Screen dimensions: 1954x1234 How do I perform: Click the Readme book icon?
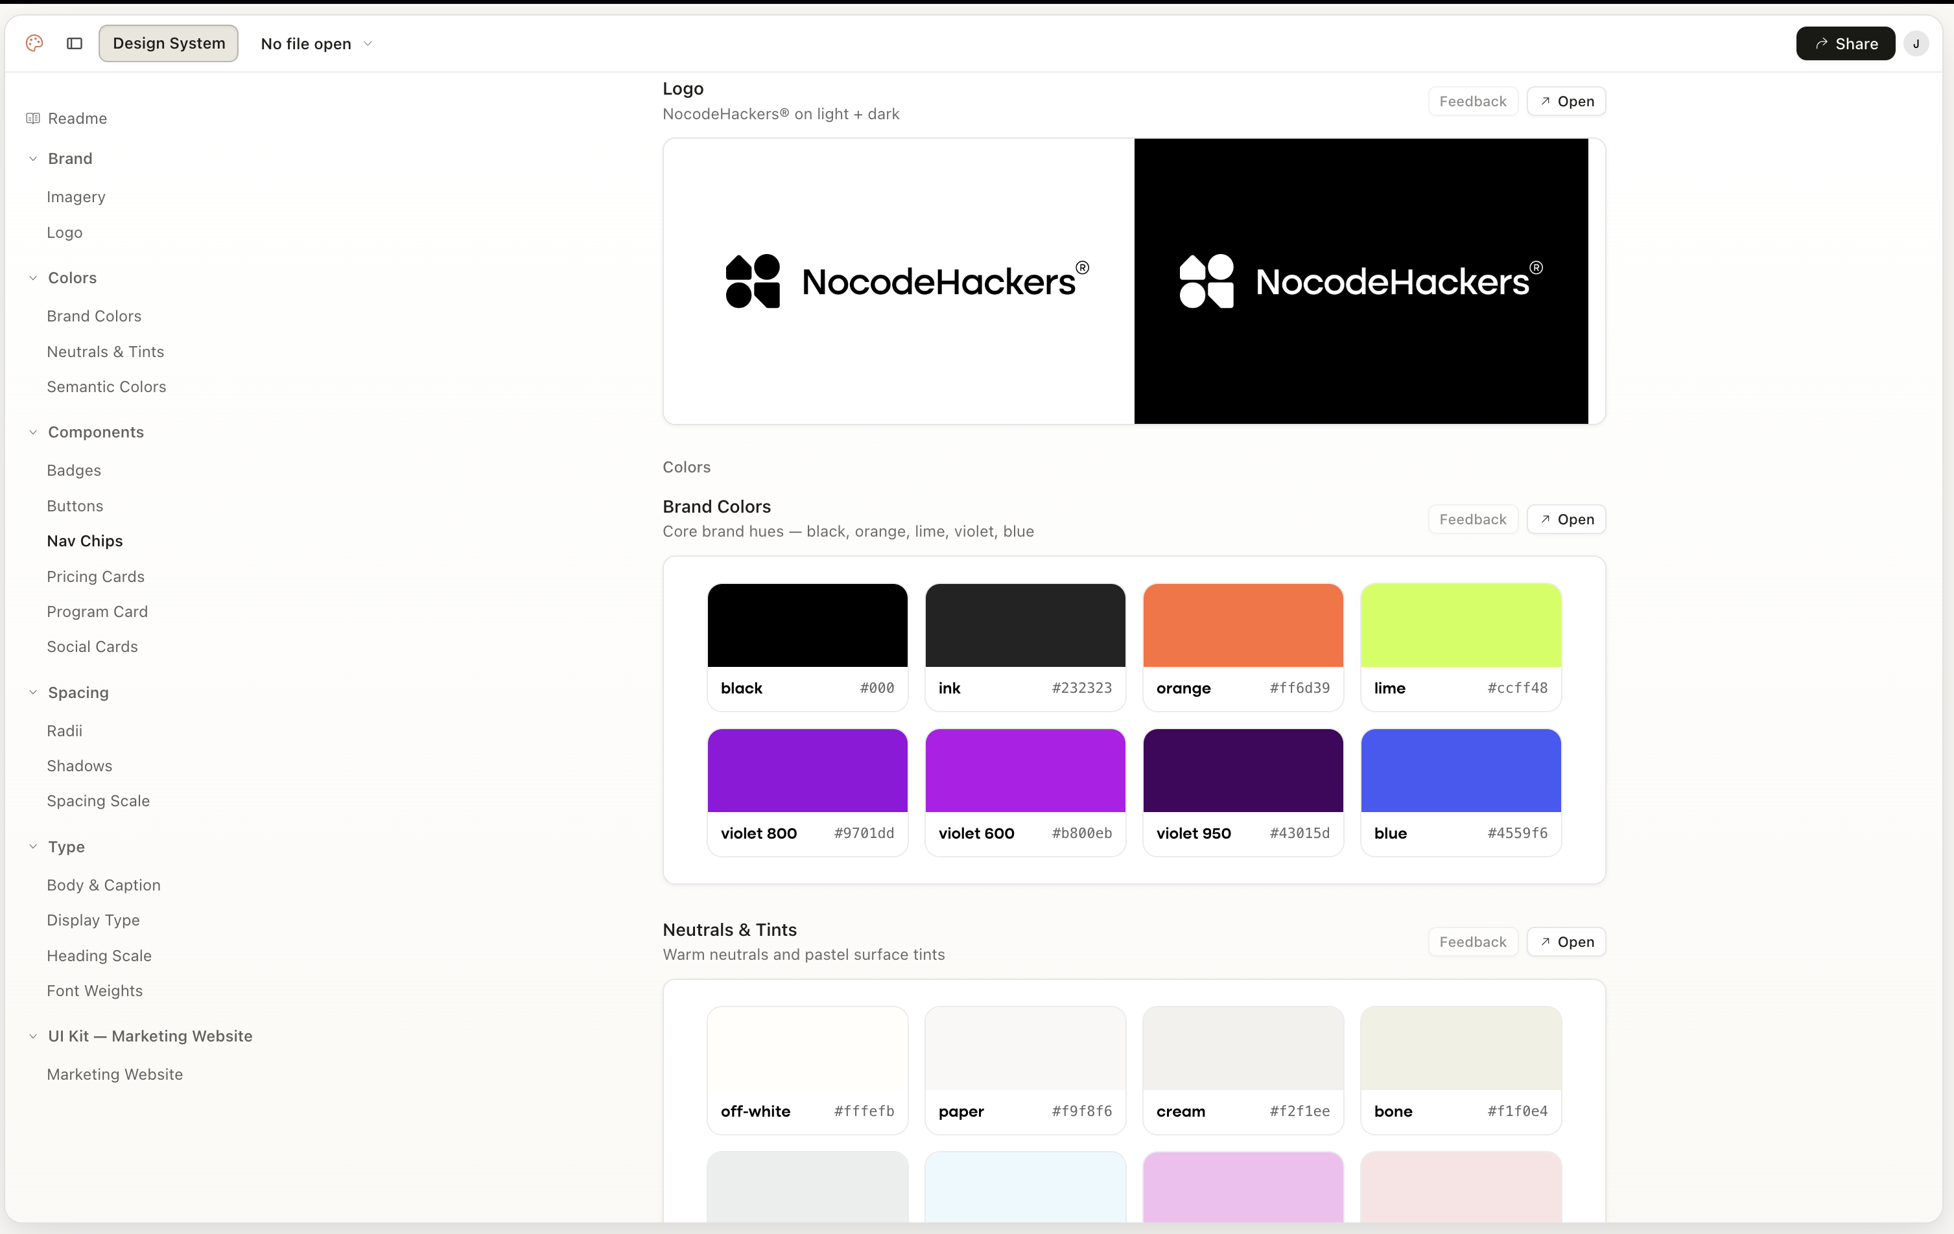[33, 119]
